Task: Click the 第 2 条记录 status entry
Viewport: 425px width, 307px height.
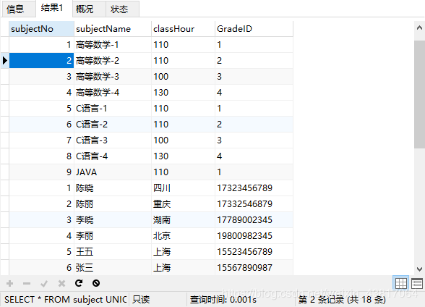Action: [342, 300]
